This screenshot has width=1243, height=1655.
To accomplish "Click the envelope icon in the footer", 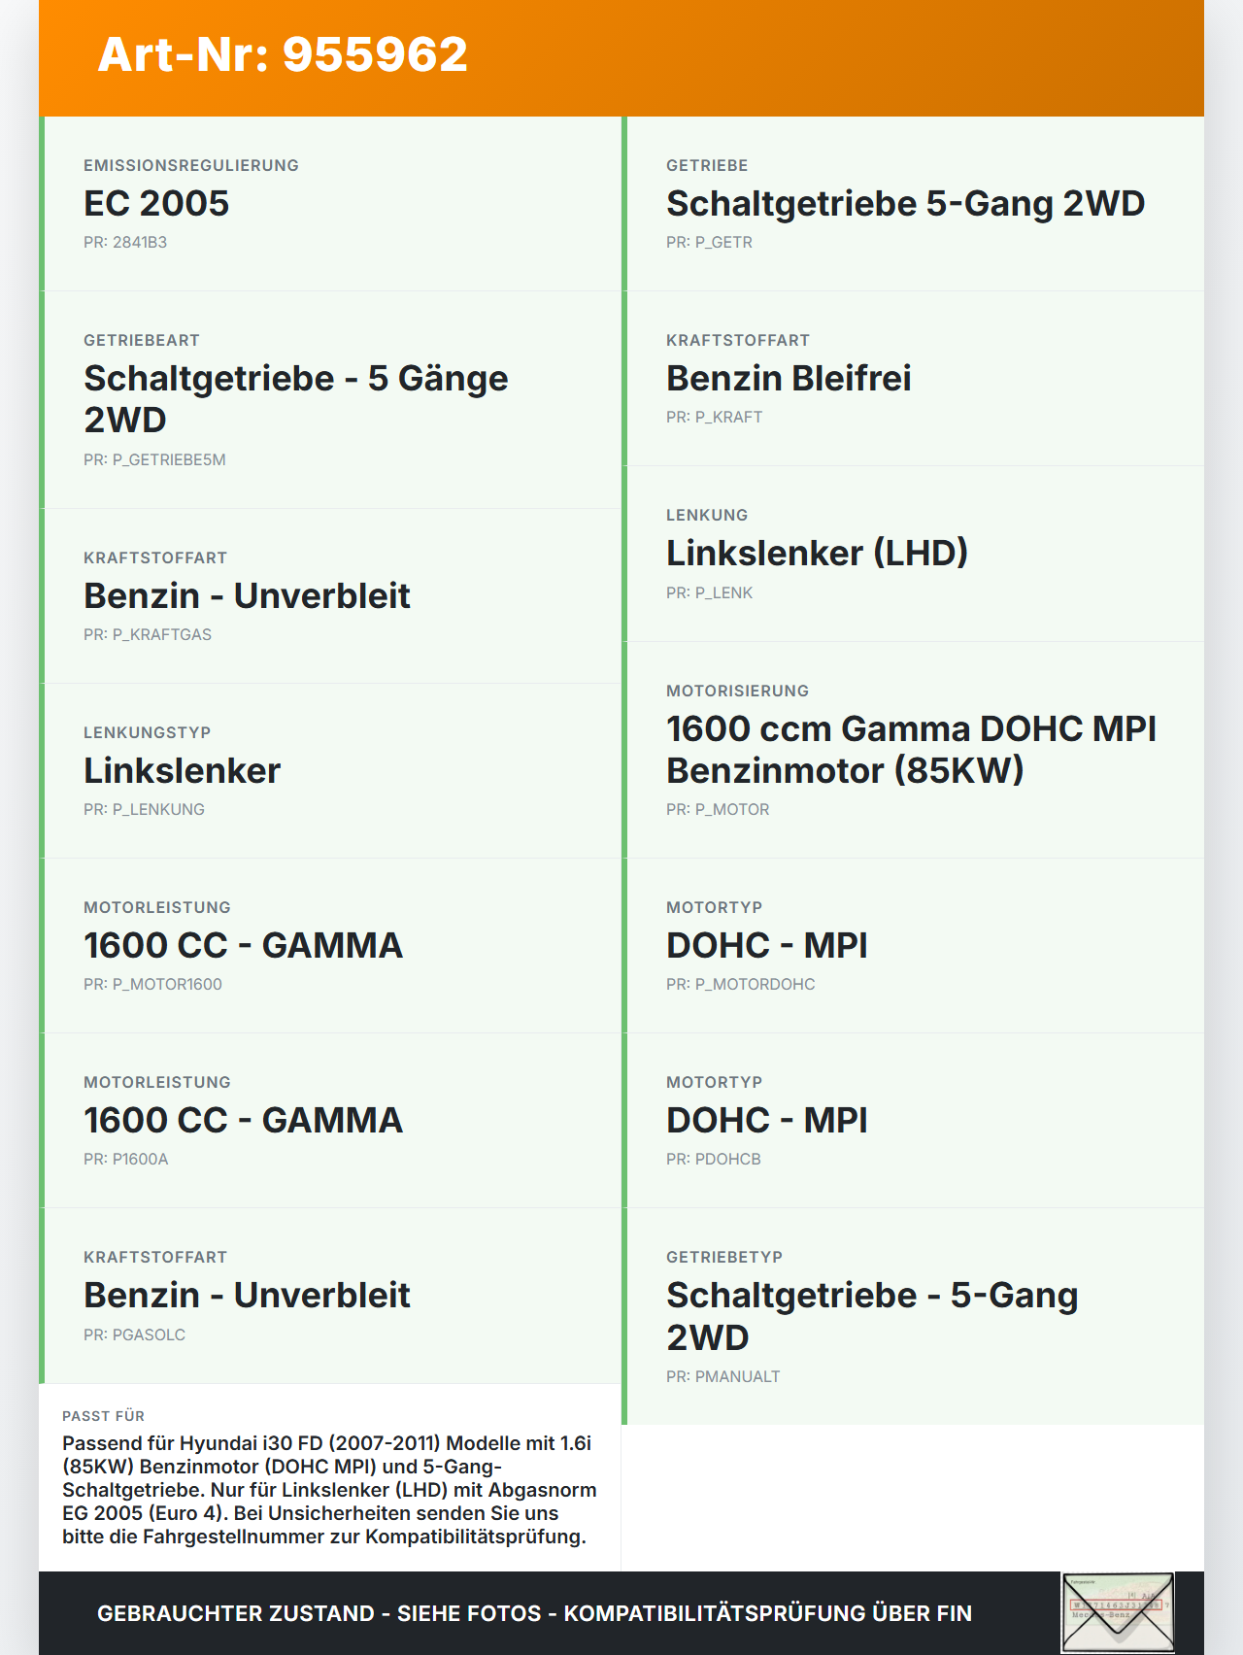I will (x=1118, y=1612).
